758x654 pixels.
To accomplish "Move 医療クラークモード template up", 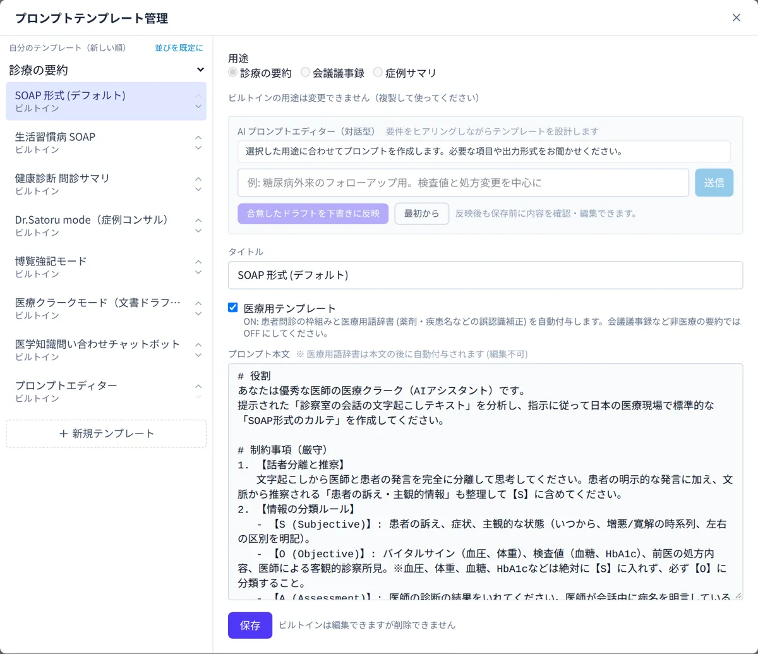I will coord(198,303).
